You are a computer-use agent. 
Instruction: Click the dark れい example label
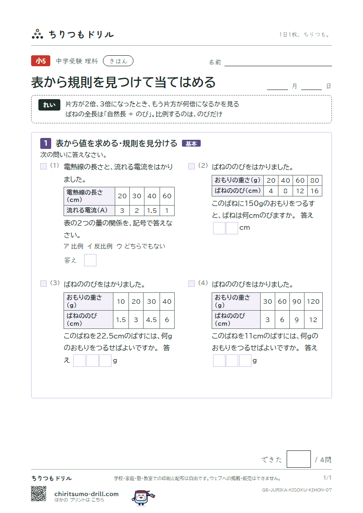point(49,105)
